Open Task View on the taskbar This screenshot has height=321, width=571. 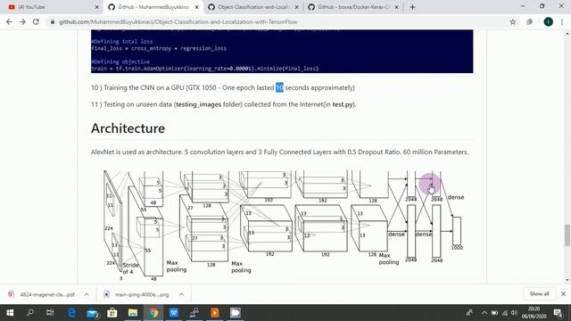tap(50, 313)
